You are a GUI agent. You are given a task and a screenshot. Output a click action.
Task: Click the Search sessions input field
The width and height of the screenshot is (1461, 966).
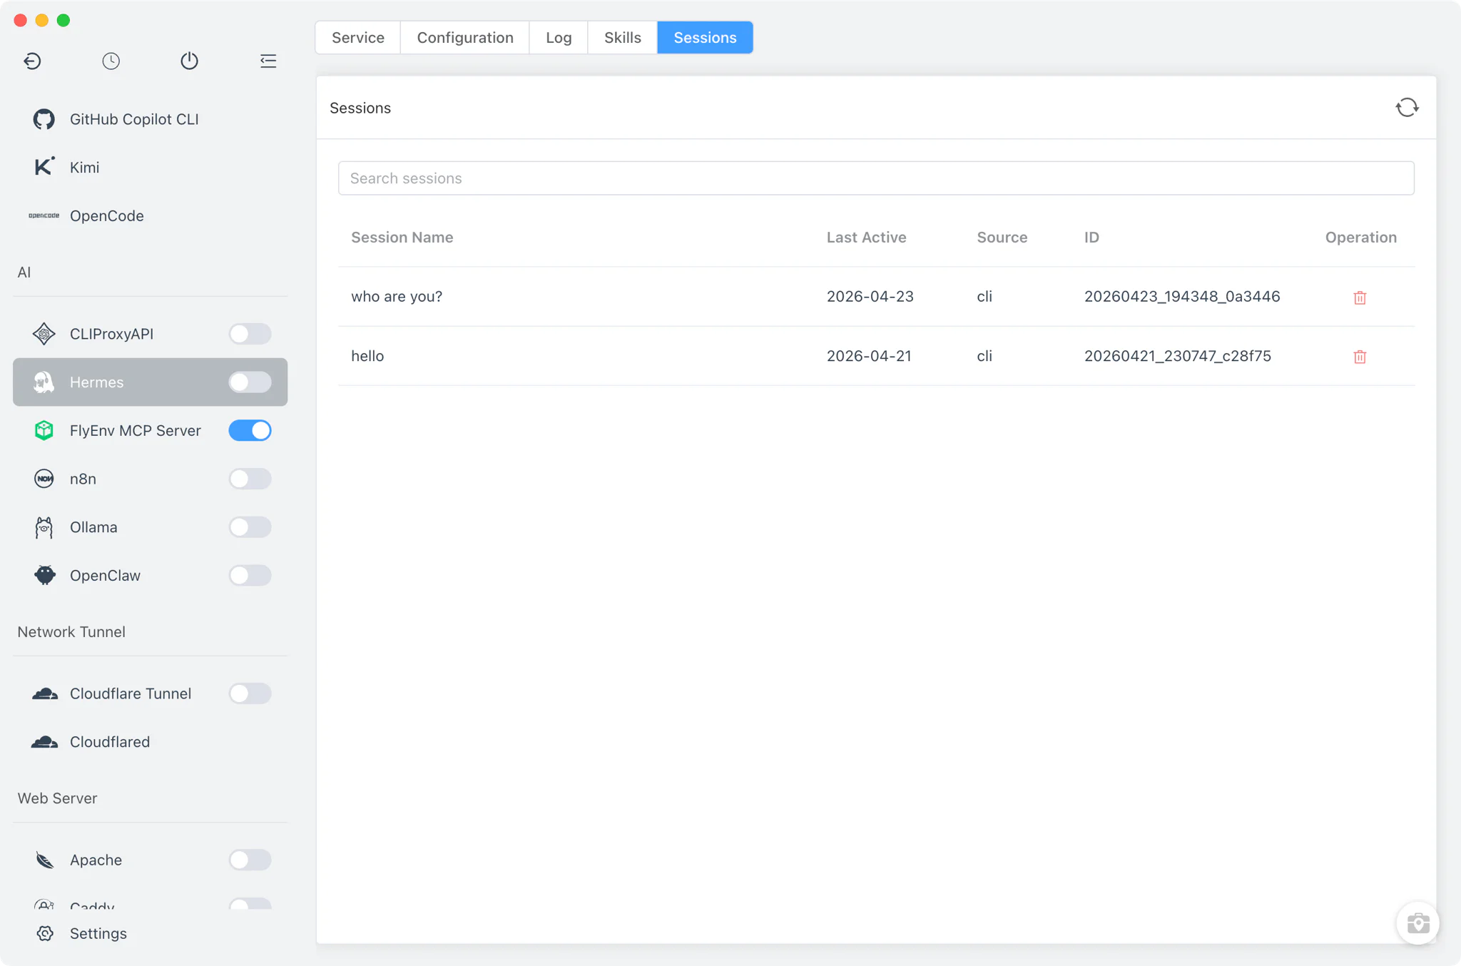[876, 178]
